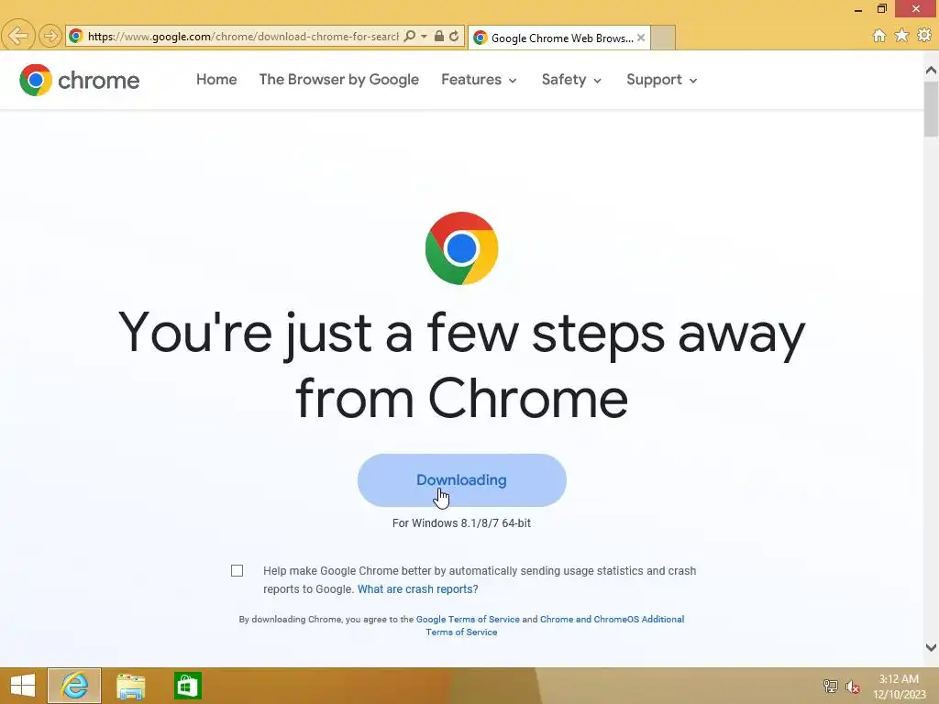Open The Browser by Google page
939x704 pixels.
[x=339, y=80]
